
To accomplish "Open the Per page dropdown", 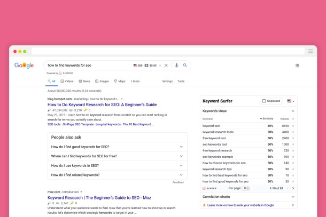I will [246, 188].
